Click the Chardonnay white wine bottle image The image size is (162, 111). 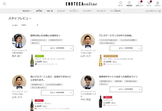click(x=32, y=60)
